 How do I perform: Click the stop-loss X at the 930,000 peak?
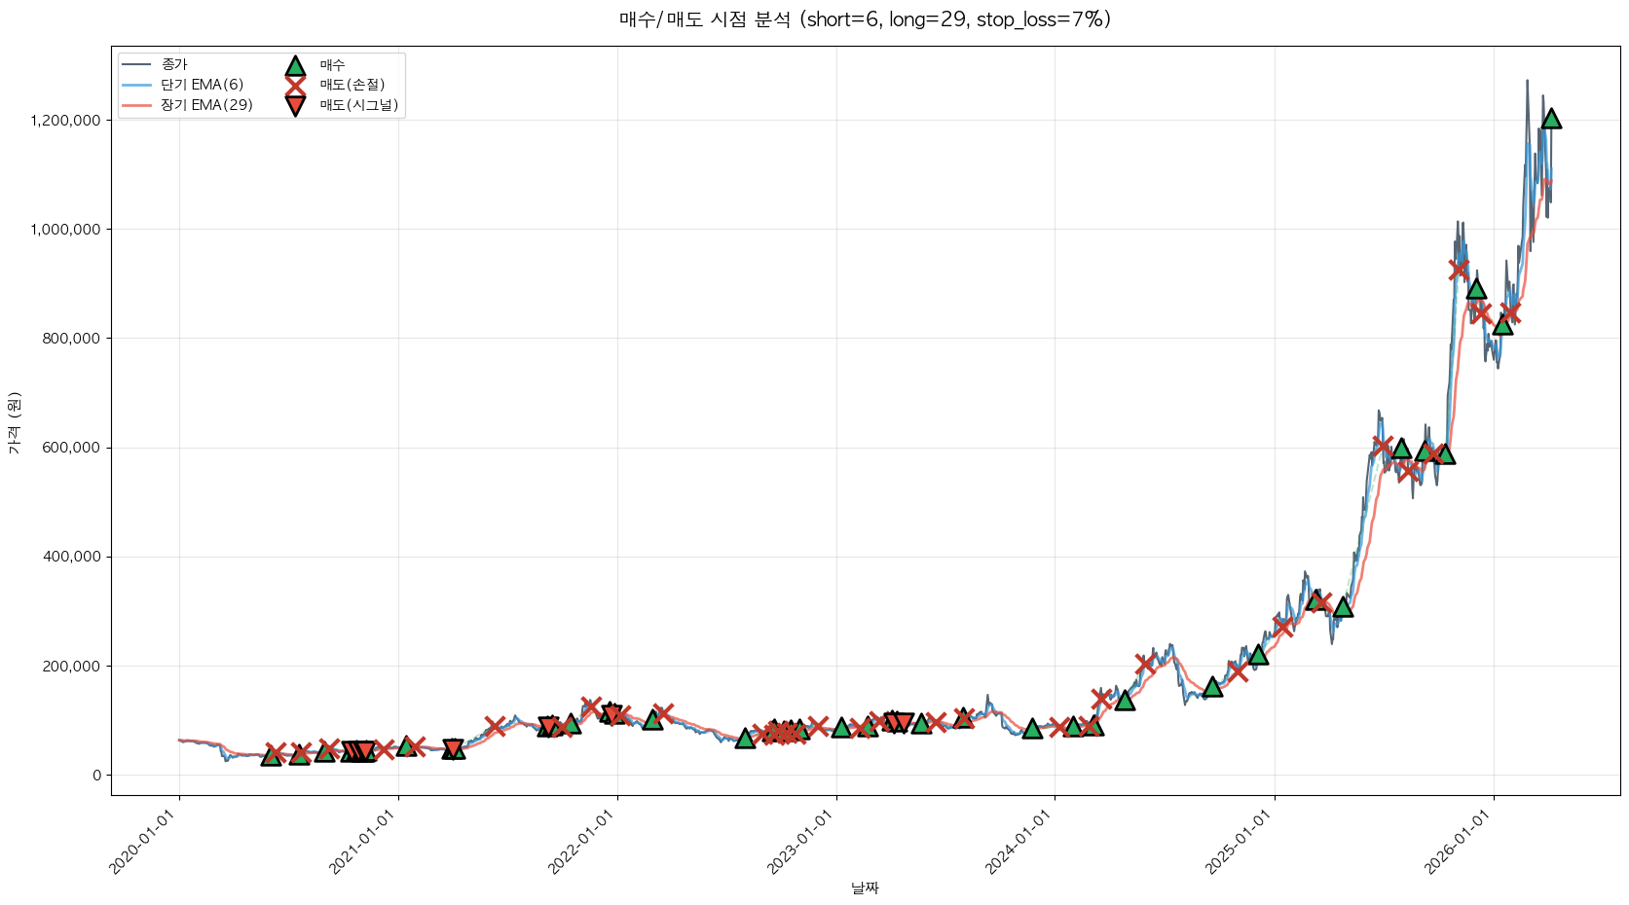(1458, 270)
